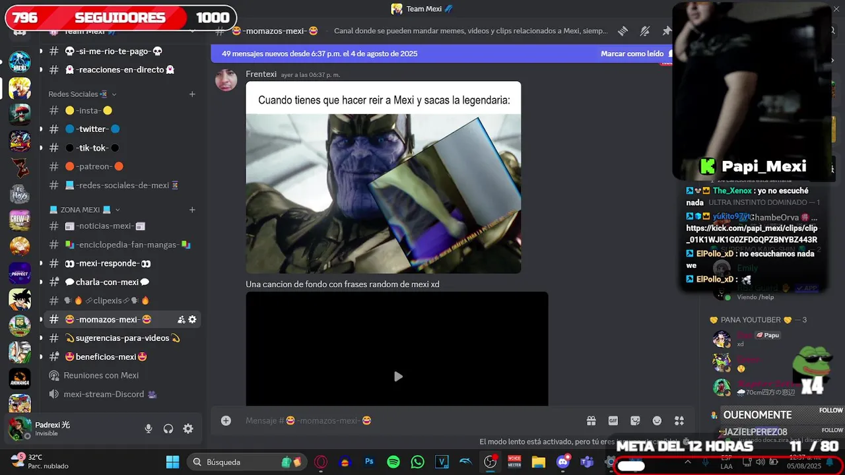Open the reacciones-en-directo channel
Screen dimensions: 845x475
pos(122,69)
